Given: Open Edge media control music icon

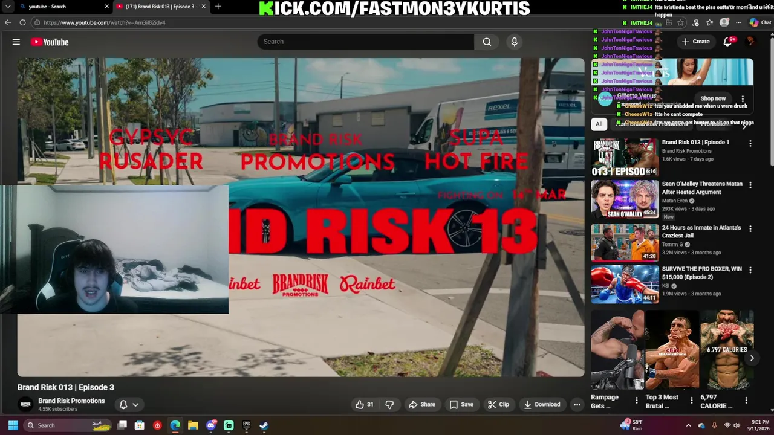Looking at the screenshot, I should pos(695,22).
